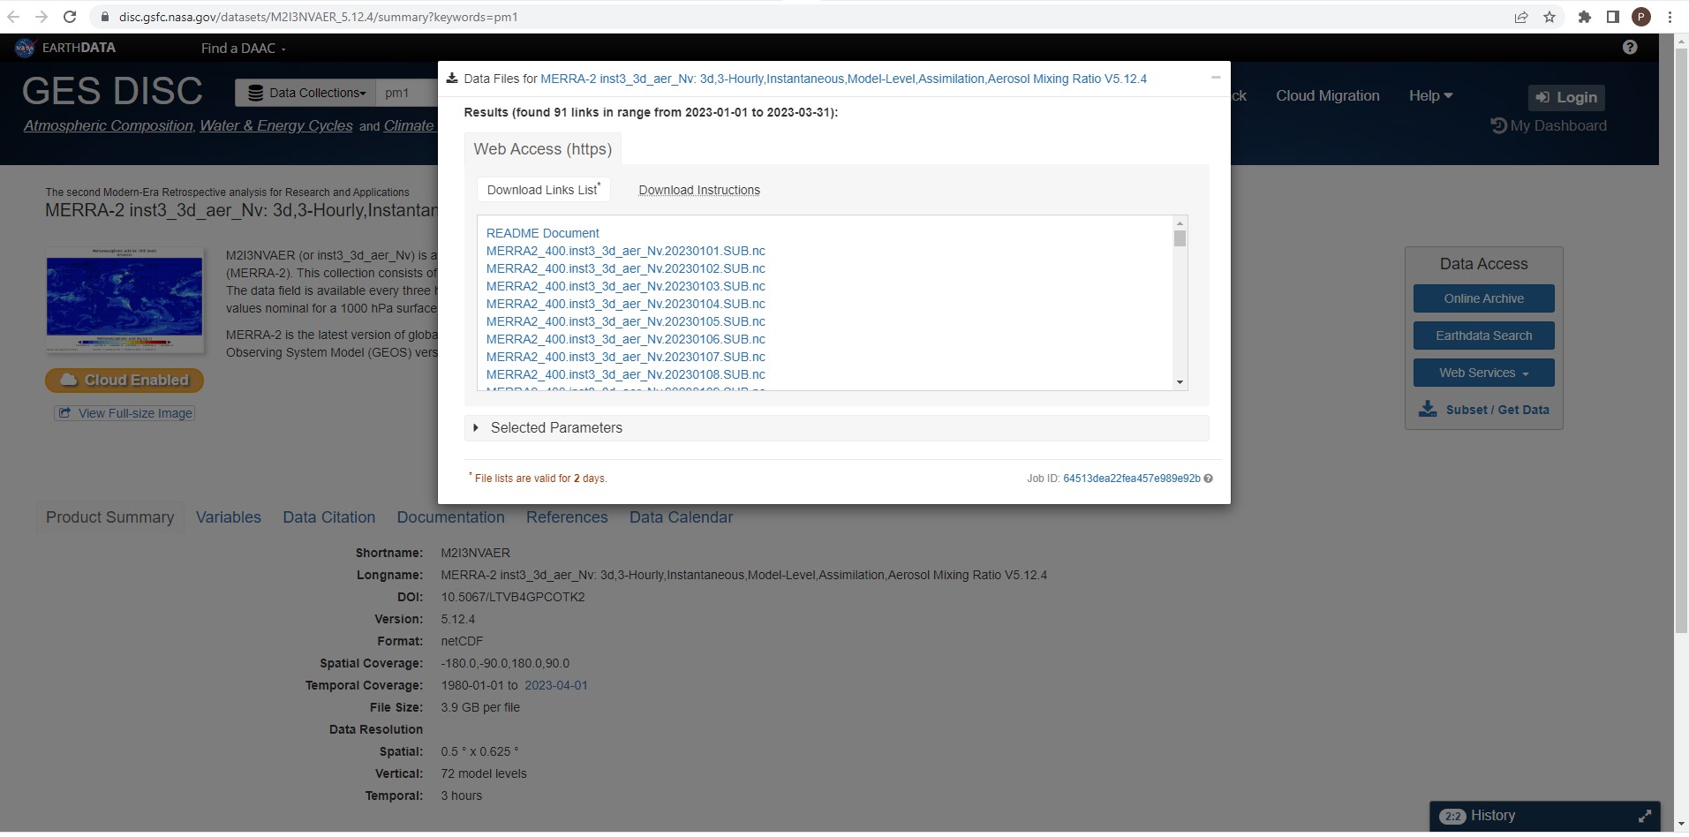Click the Subset / Get Data download icon

(1428, 409)
